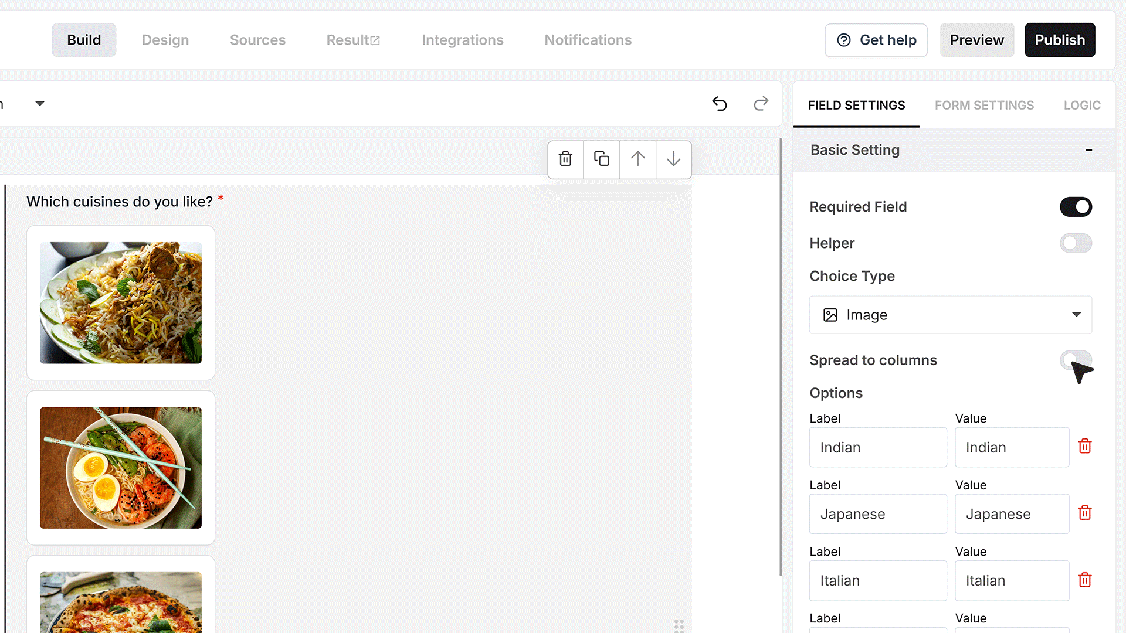Duplicate the cuisines field

point(602,159)
